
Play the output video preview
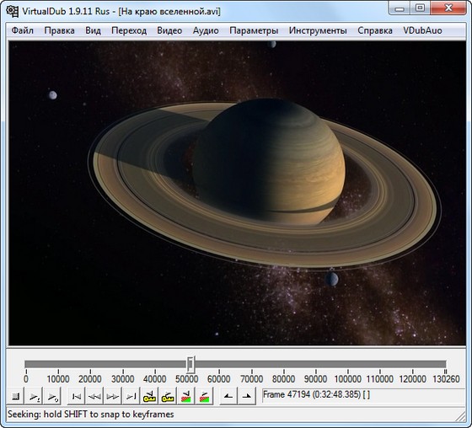pyautogui.click(x=52, y=396)
